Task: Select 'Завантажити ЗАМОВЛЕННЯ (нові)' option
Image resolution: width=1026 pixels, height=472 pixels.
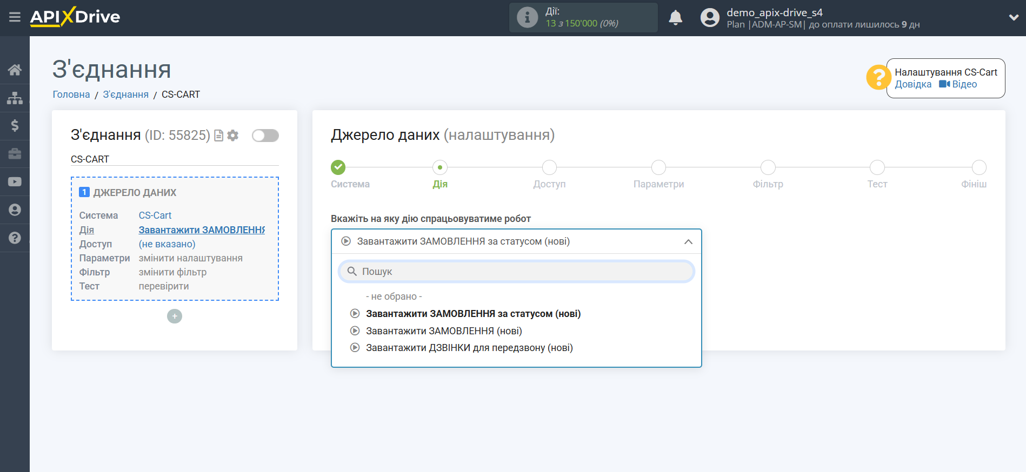Action: click(x=444, y=331)
